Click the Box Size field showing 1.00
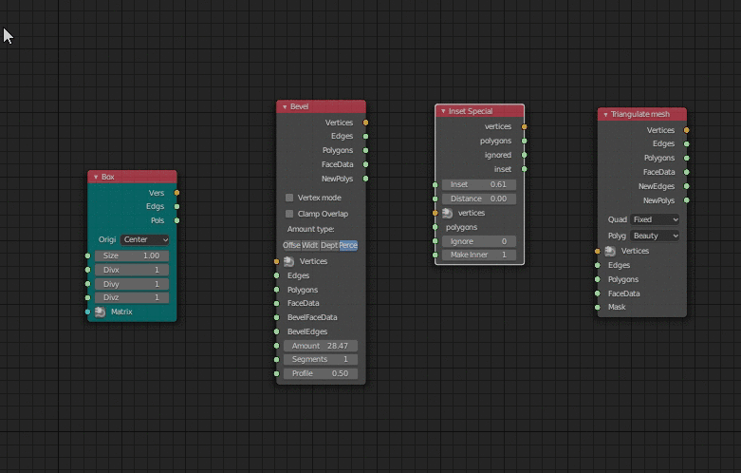The height and width of the screenshot is (473, 741). coord(132,255)
